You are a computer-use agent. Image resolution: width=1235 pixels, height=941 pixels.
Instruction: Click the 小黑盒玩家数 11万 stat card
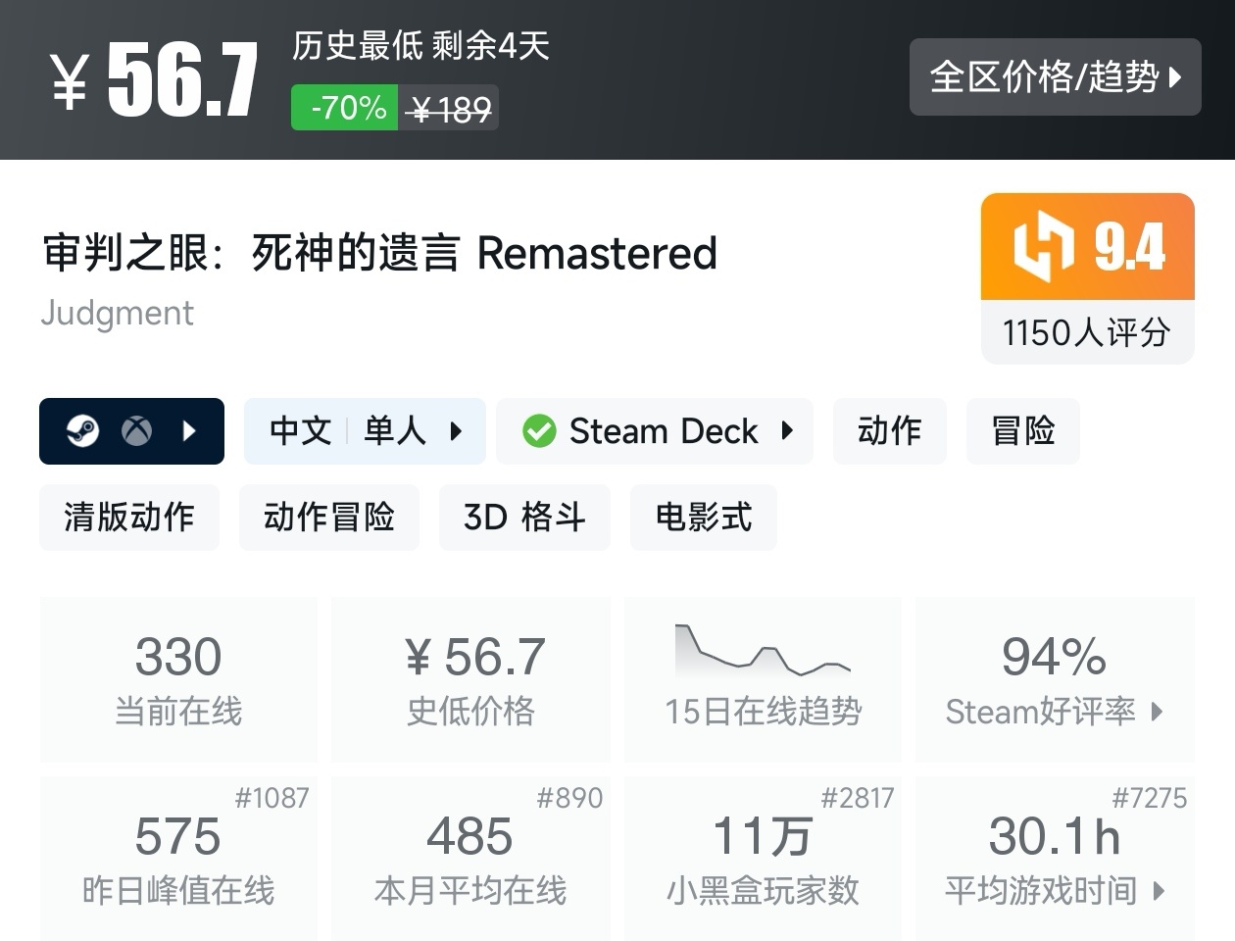(763, 858)
